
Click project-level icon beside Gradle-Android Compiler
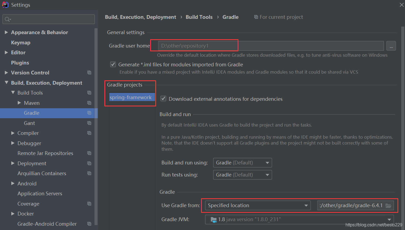pos(89,224)
